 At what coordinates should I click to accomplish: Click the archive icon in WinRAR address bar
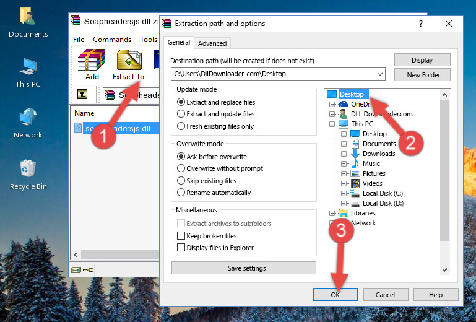pyautogui.click(x=110, y=95)
